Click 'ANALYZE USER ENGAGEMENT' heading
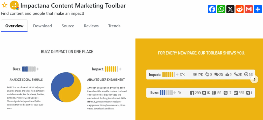 (106, 80)
